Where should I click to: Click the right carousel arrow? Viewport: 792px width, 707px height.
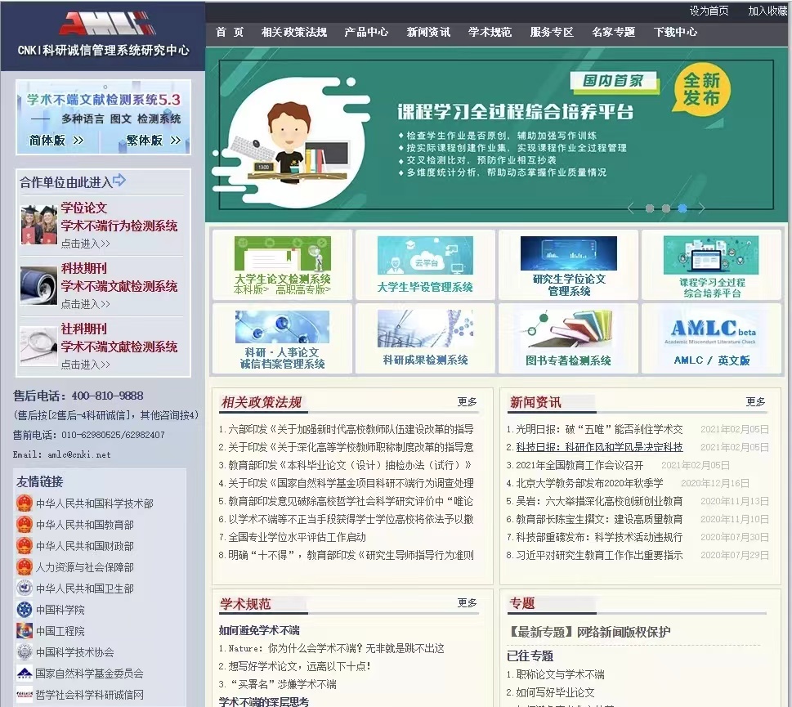click(701, 208)
